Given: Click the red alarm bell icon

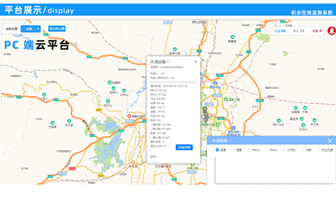Looking at the screenshot, I should (331, 31).
